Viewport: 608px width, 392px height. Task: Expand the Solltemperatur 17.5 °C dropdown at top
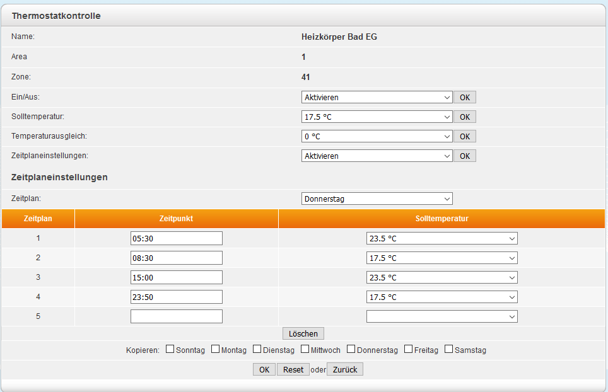377,117
